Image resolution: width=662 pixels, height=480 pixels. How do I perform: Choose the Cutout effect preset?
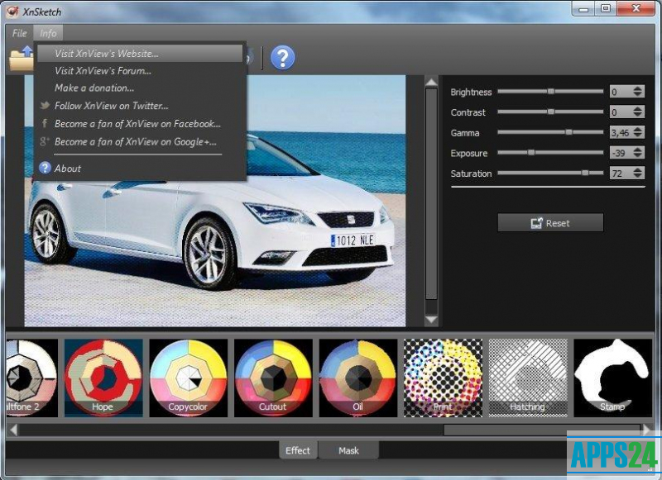click(272, 376)
